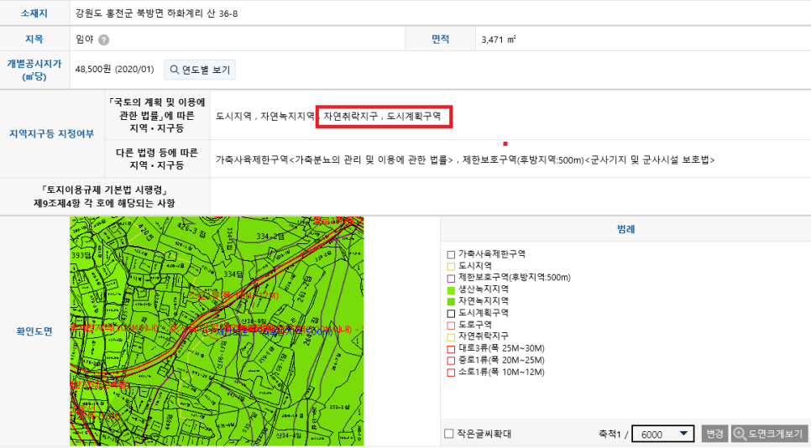811x448 pixels.
Task: Click the land-use map image
Action: click(217, 331)
